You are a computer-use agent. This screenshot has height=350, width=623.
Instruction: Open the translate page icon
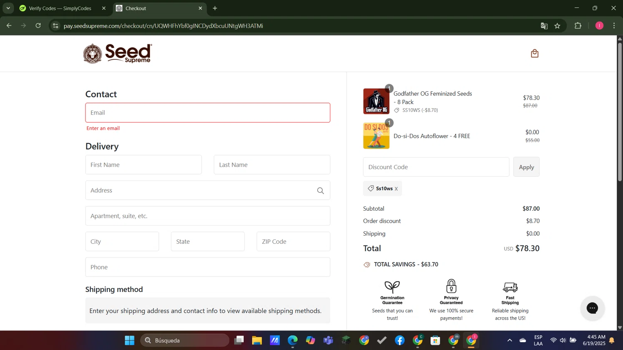[x=544, y=26]
